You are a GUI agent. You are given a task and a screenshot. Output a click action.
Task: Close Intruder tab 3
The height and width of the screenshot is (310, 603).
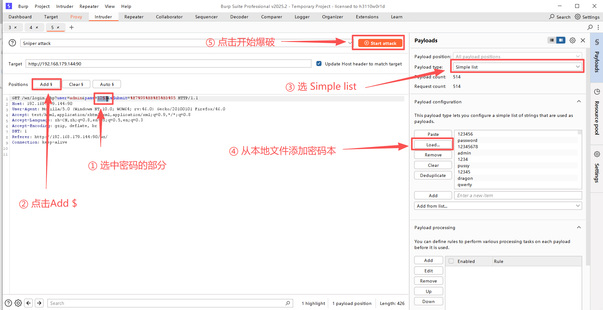[x=15, y=27]
